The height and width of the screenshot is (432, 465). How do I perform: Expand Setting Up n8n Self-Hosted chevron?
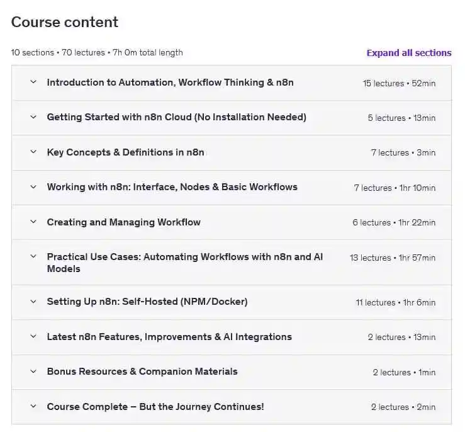point(33,301)
